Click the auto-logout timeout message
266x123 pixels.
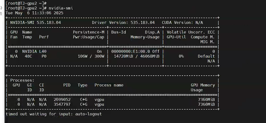(x=53, y=114)
